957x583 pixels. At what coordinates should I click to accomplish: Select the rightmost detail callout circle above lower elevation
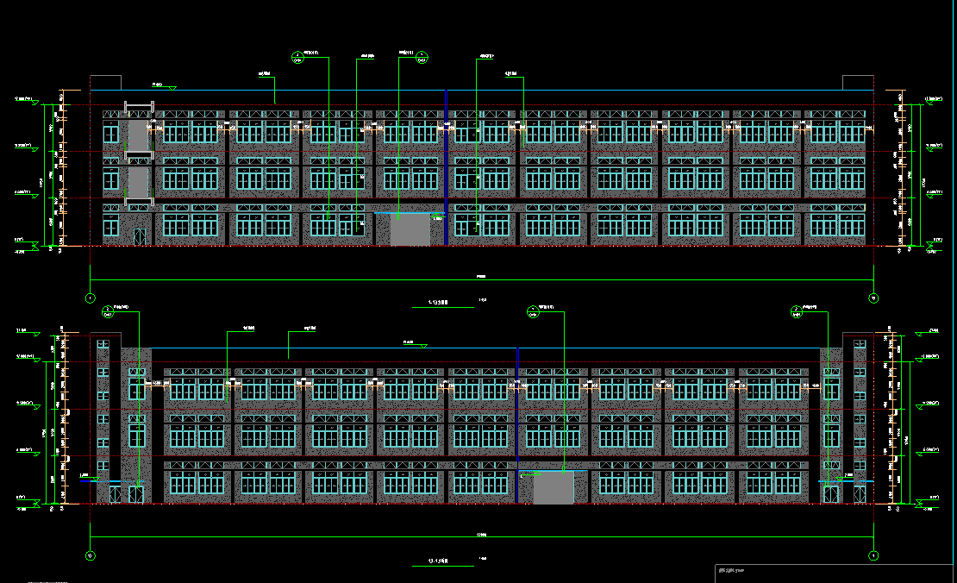[x=797, y=310]
